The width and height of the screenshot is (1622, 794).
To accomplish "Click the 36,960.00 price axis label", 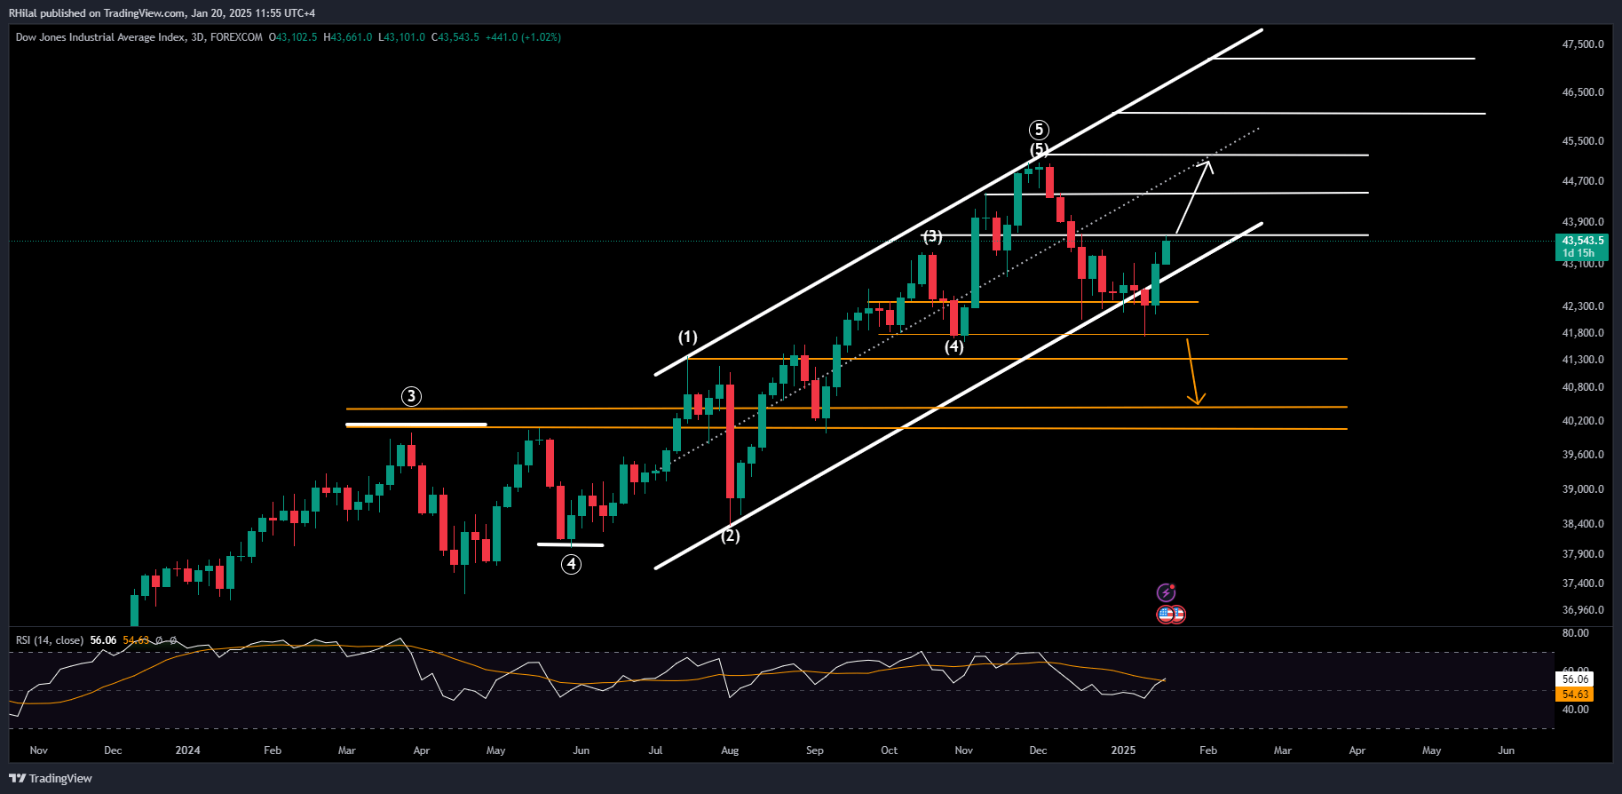I will click(1583, 610).
